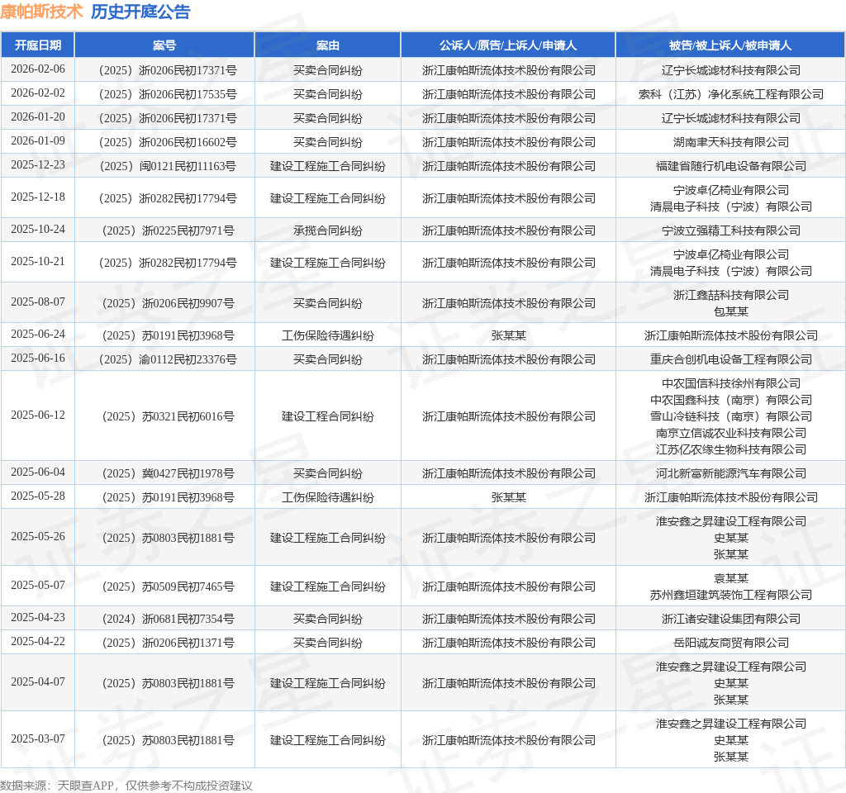Click the 历史开庭公告 heading
This screenshot has width=846, height=793.
point(140,12)
